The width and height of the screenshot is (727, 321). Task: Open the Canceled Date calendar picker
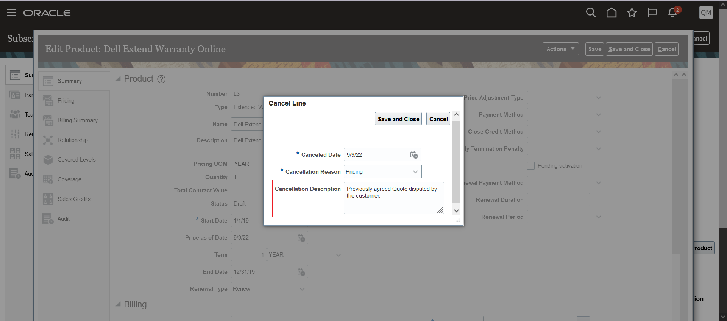(x=414, y=155)
